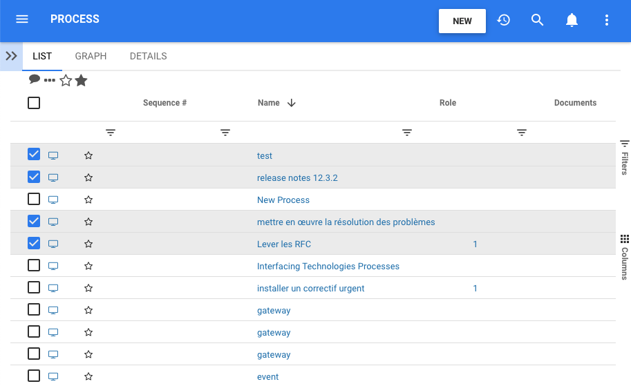Click the comment bubble icon above list
Image resolution: width=631 pixels, height=386 pixels.
(x=35, y=79)
